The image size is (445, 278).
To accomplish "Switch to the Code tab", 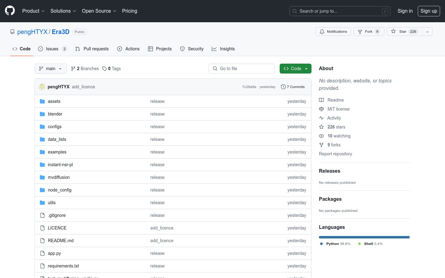I will coord(22,49).
